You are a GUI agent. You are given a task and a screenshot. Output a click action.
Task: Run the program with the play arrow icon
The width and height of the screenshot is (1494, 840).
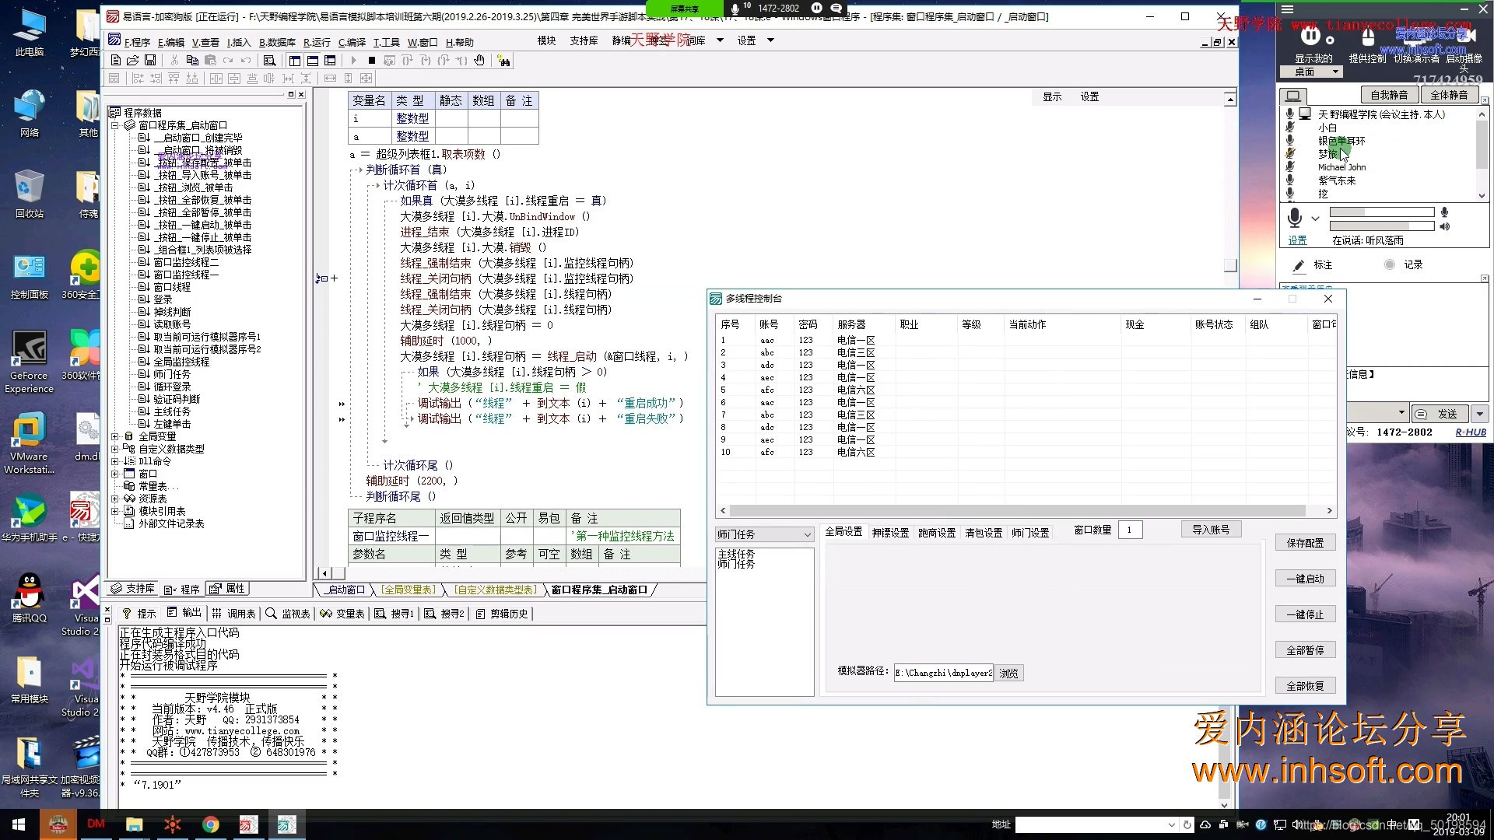(354, 60)
